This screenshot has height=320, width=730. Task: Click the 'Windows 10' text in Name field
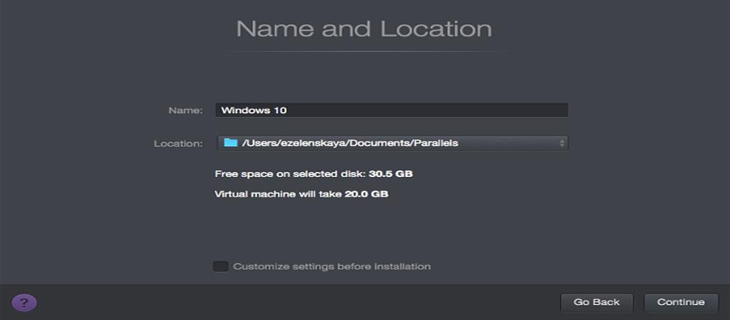point(255,111)
